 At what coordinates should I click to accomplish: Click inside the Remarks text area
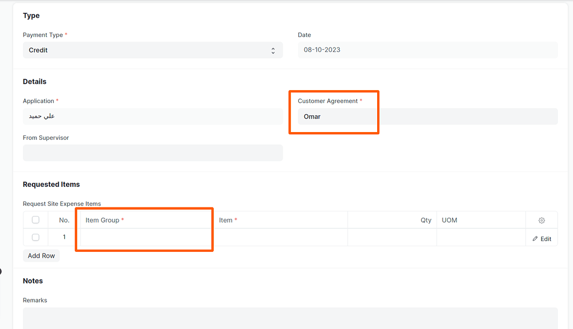click(290, 318)
